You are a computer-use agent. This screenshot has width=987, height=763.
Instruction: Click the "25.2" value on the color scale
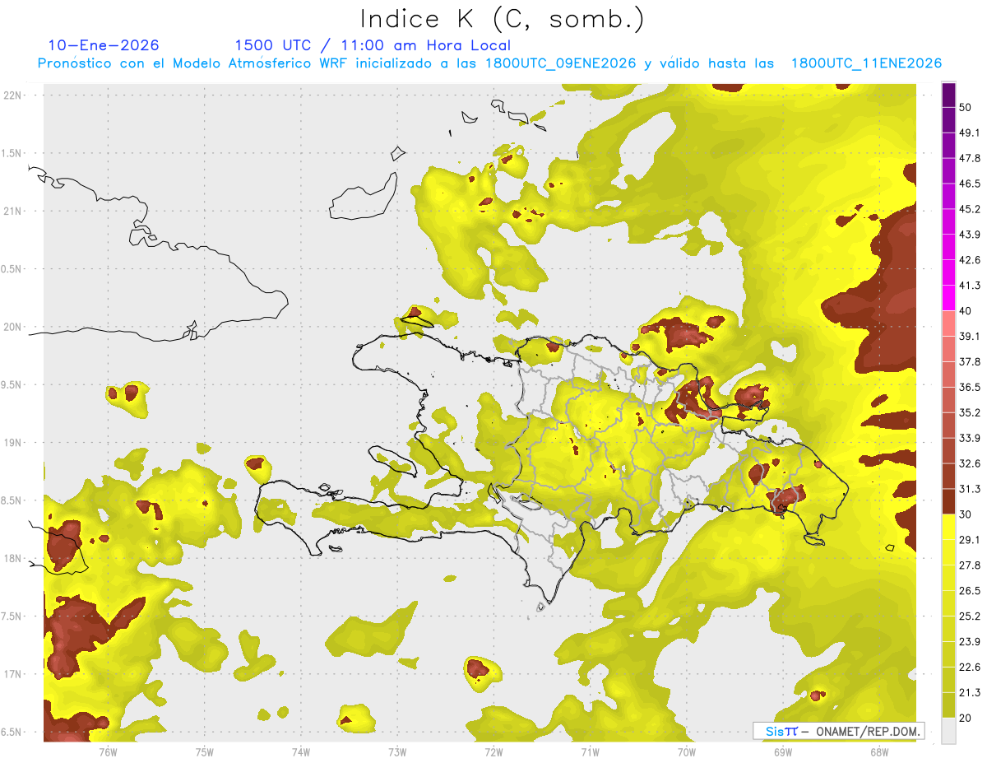(969, 616)
